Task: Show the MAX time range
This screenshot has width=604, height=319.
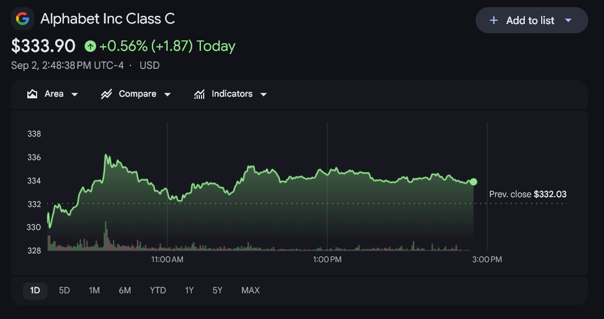Action: (x=250, y=291)
